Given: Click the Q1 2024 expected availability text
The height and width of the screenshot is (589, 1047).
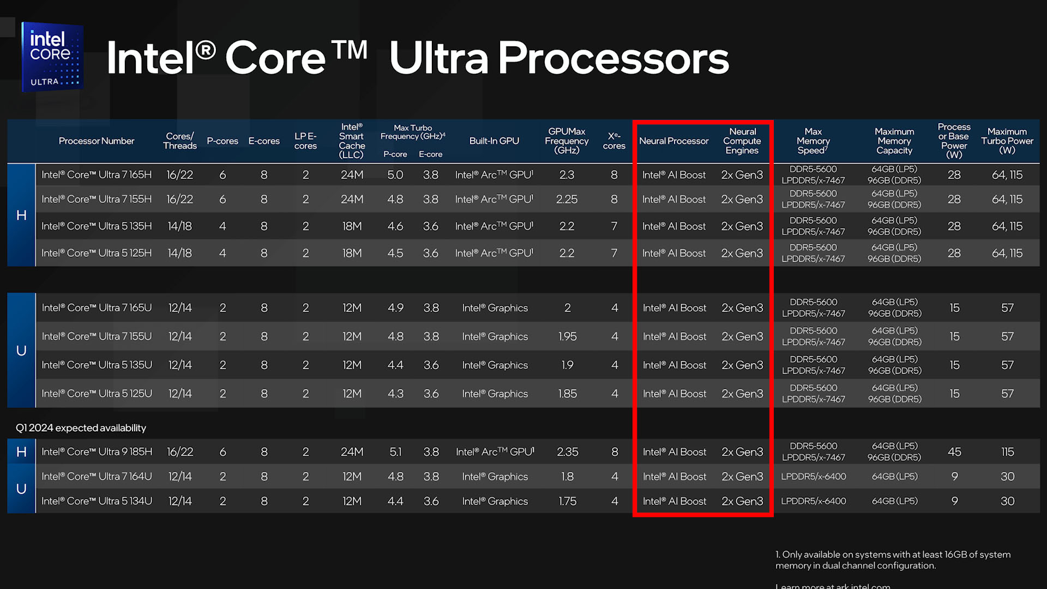Looking at the screenshot, I should (81, 428).
